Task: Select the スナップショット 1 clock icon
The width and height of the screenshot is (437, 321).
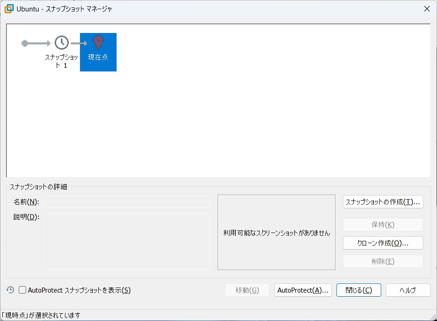Action: point(62,43)
